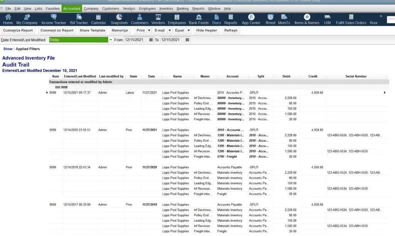Image resolution: width=395 pixels, height=236 pixels.
Task: Click the Customize Report button
Action: [x=18, y=31]
